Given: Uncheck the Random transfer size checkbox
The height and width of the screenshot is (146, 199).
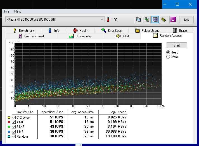Looking at the screenshot, I should (x=14, y=136).
